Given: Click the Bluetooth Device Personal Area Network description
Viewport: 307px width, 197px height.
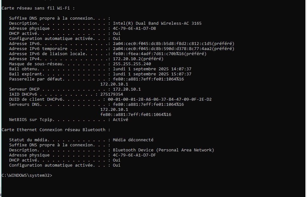Looking at the screenshot, I should pyautogui.click(x=164, y=150).
